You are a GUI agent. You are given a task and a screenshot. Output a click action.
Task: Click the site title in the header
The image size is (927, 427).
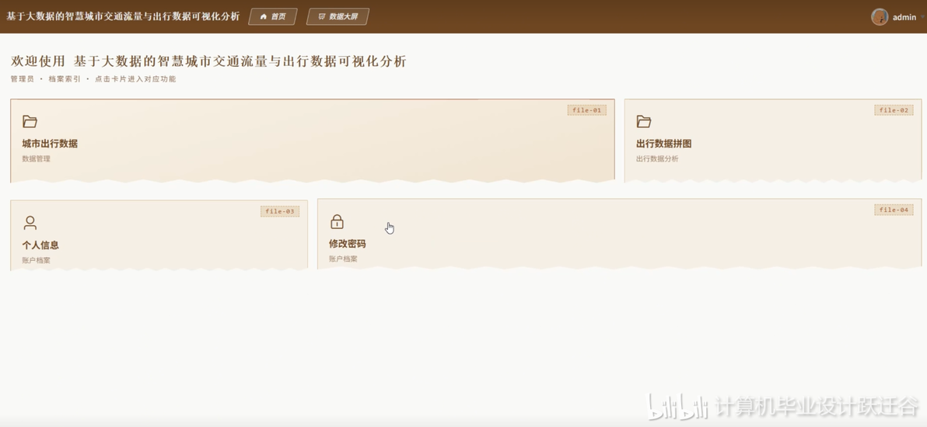[x=123, y=16]
